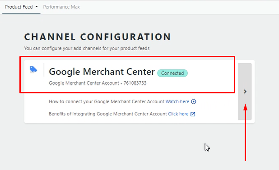This screenshot has height=170, width=279.
Task: Click the Connected status badge
Action: click(172, 73)
